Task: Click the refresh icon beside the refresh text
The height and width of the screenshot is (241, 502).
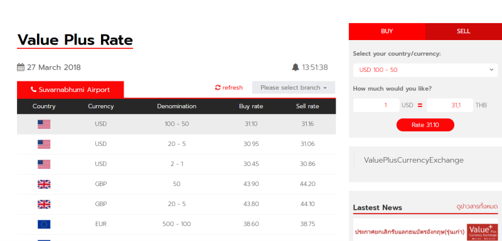Action: click(x=218, y=88)
